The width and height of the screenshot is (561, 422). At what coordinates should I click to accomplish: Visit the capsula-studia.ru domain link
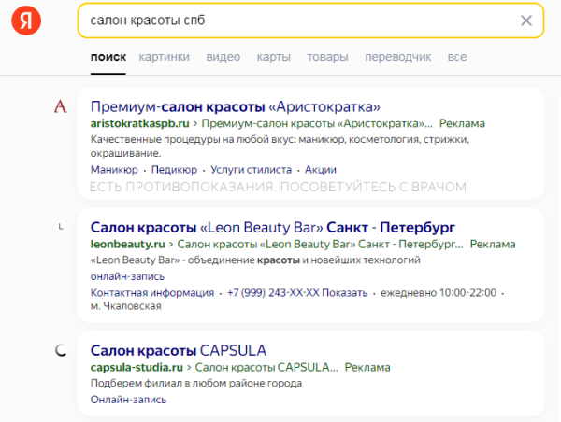pyautogui.click(x=137, y=367)
